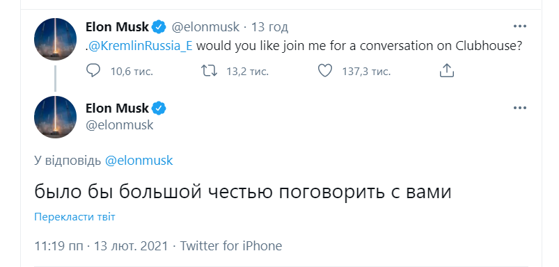This screenshot has height=267, width=559.
Task: Click the reply speech bubble icon
Action: [x=93, y=71]
